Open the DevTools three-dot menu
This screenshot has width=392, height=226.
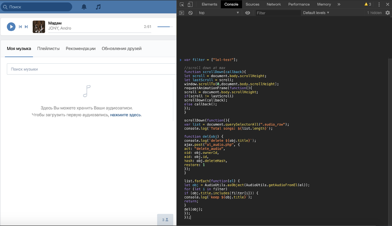379,4
